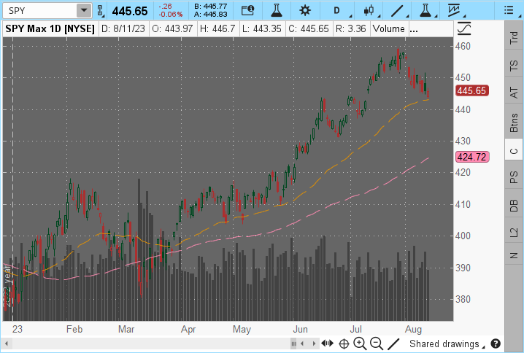The height and width of the screenshot is (353, 524).
Task: Click the zoom out magnifier icon
Action: pyautogui.click(x=377, y=344)
